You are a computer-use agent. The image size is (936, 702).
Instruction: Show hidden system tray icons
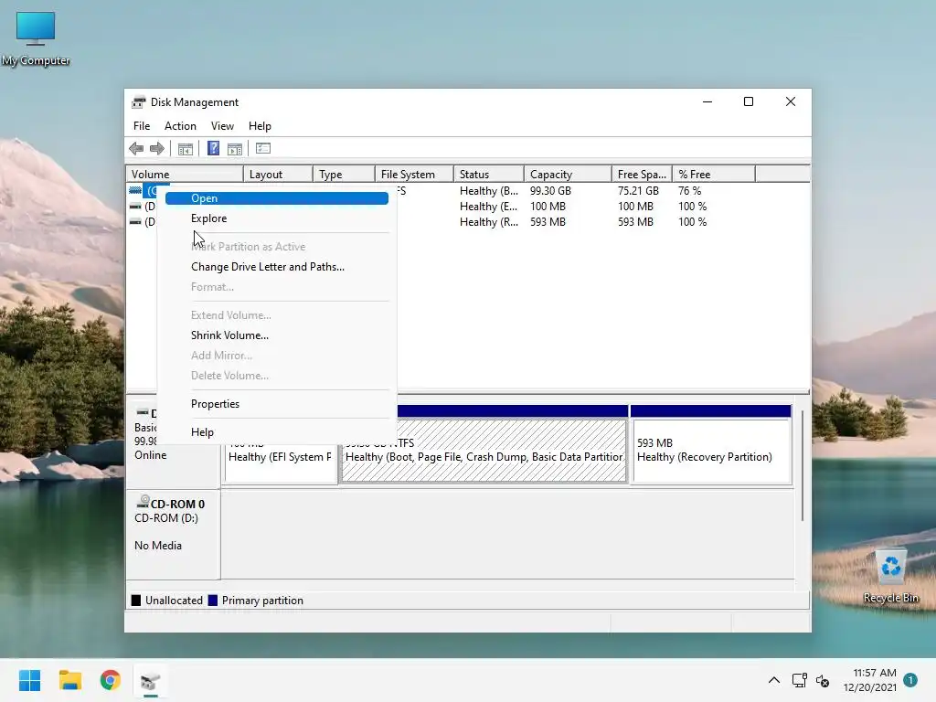coord(773,680)
